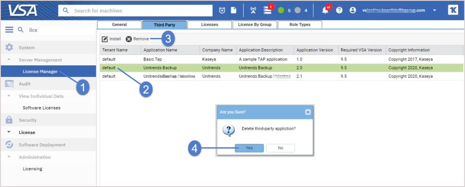Click the Copyright 2017, Kaseya cell
465x187 pixels.
coord(410,59)
